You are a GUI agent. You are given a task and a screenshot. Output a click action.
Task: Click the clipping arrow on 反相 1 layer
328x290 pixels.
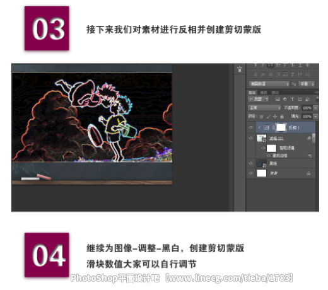coord(259,127)
